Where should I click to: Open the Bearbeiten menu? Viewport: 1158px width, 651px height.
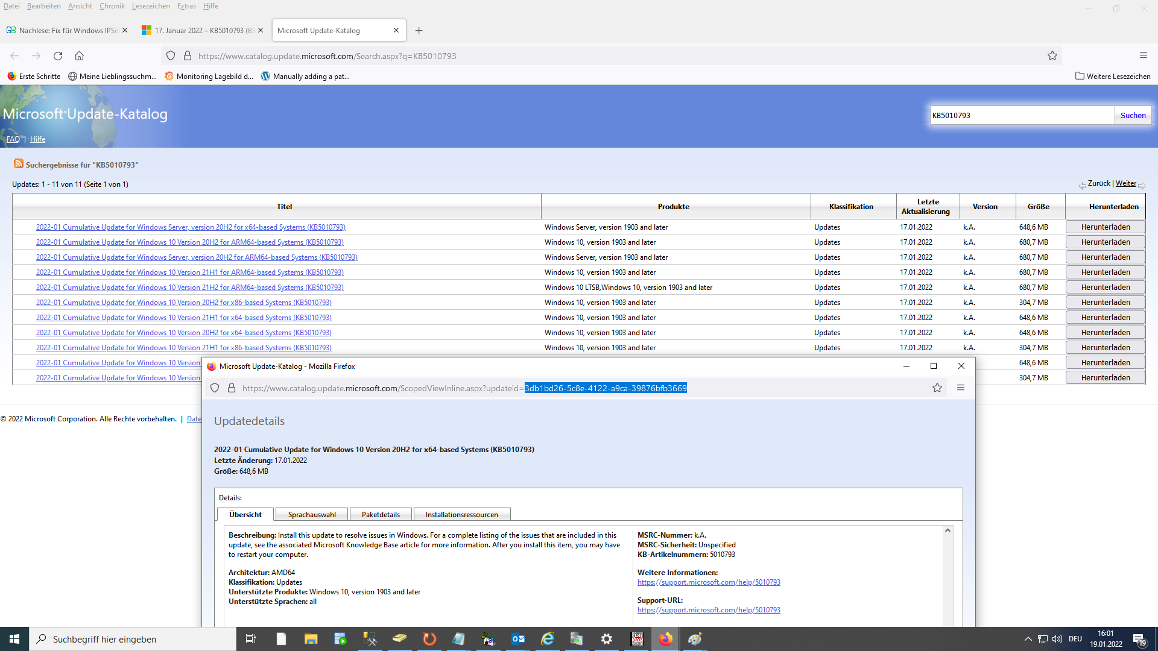pos(43,6)
